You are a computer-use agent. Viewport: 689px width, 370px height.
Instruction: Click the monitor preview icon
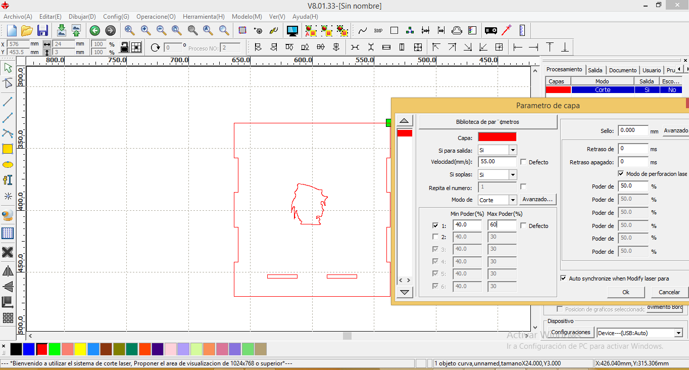[292, 31]
